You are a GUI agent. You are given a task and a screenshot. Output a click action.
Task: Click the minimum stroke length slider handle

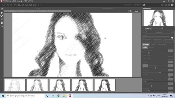click(x=144, y=68)
